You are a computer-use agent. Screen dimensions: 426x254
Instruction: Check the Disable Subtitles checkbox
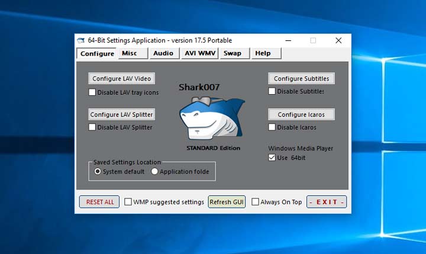[272, 91]
